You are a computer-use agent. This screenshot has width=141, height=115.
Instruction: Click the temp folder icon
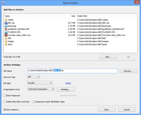(x=6, y=44)
